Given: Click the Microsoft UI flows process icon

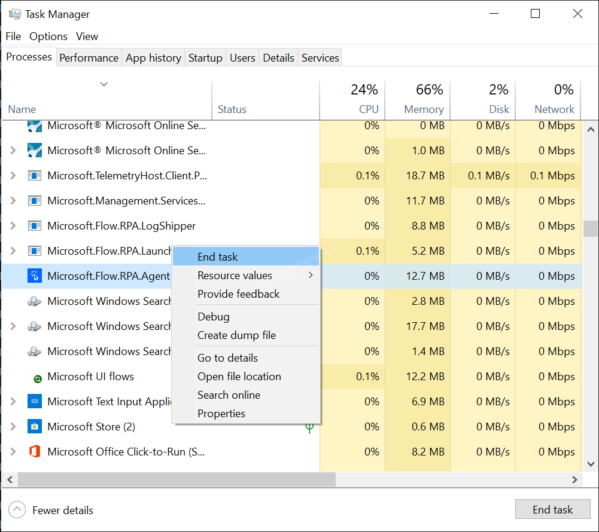Looking at the screenshot, I should 37,378.
